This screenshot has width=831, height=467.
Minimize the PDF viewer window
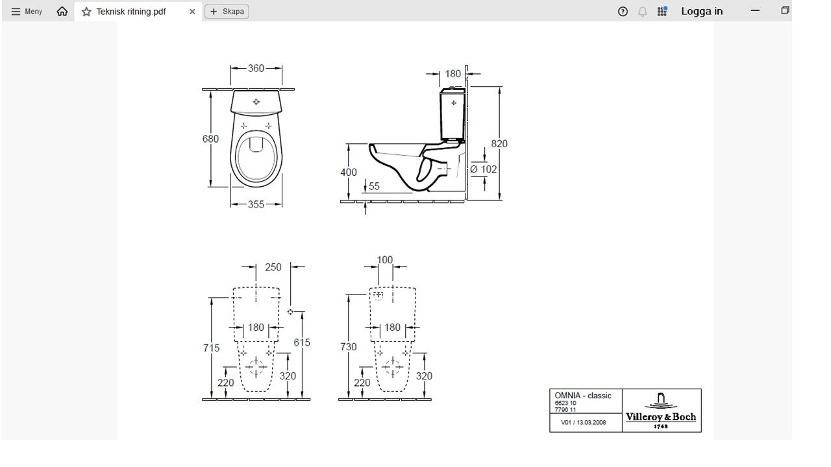(755, 10)
